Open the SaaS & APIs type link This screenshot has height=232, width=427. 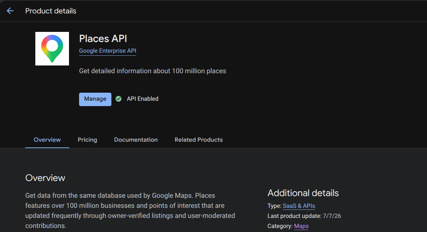point(299,206)
